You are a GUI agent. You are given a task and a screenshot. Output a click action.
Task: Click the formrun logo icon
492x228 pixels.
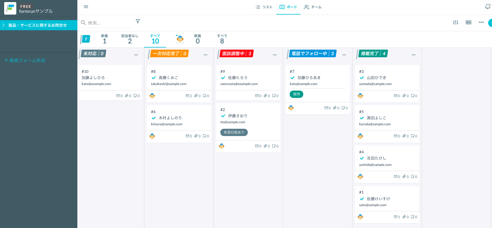pyautogui.click(x=10, y=8)
